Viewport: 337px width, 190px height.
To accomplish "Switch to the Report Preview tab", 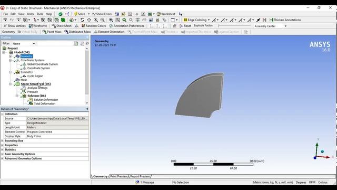I will click(140, 176).
